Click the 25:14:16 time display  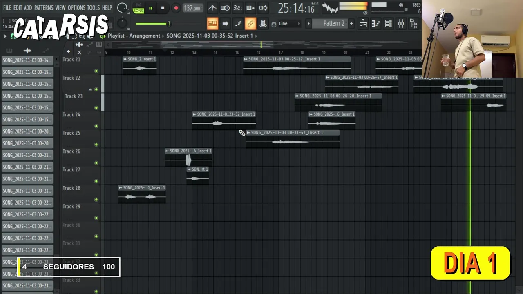(296, 8)
